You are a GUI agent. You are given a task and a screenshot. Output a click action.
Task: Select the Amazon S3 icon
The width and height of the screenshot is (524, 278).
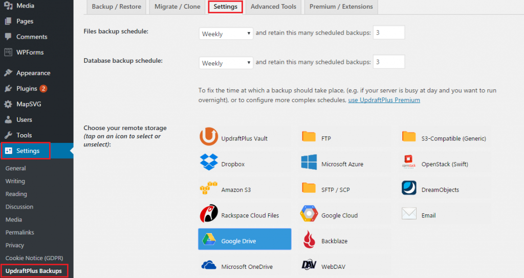click(209, 188)
